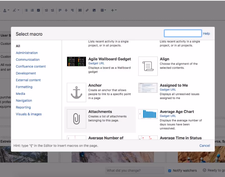
Task: Focus the macro search field
Action: coord(183,33)
